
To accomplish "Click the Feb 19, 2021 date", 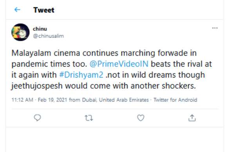I will click(52, 100).
